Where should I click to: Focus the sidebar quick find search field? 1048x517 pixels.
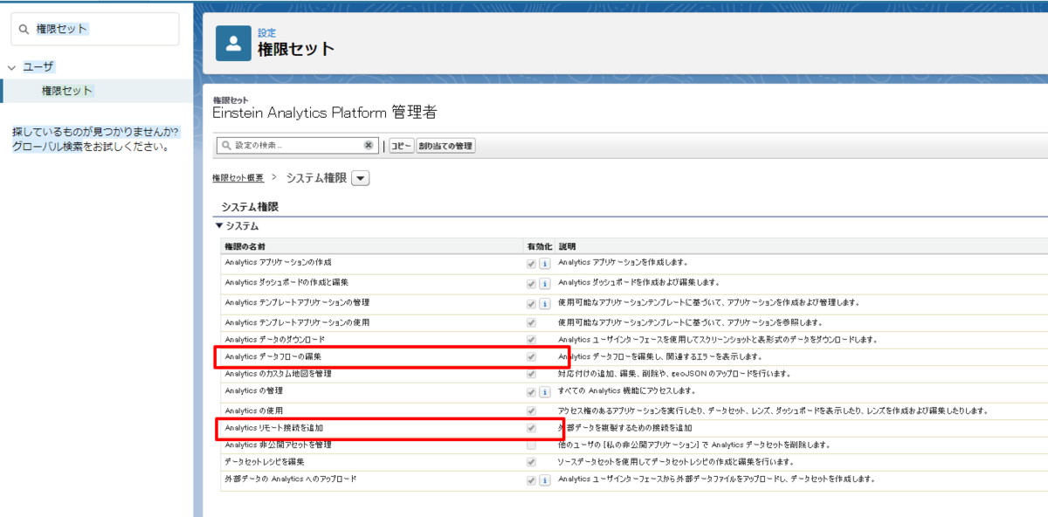(x=95, y=29)
